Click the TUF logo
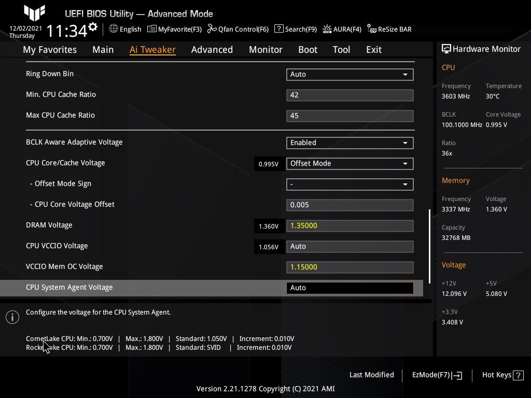Viewport: 531px width, 398px height. point(34,12)
